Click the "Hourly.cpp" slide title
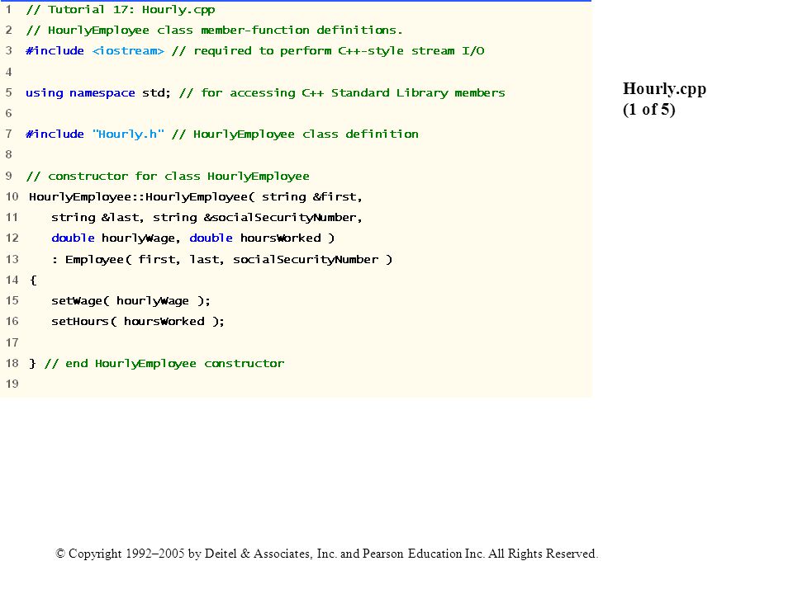Screen dimensions: 793x594 tap(664, 89)
